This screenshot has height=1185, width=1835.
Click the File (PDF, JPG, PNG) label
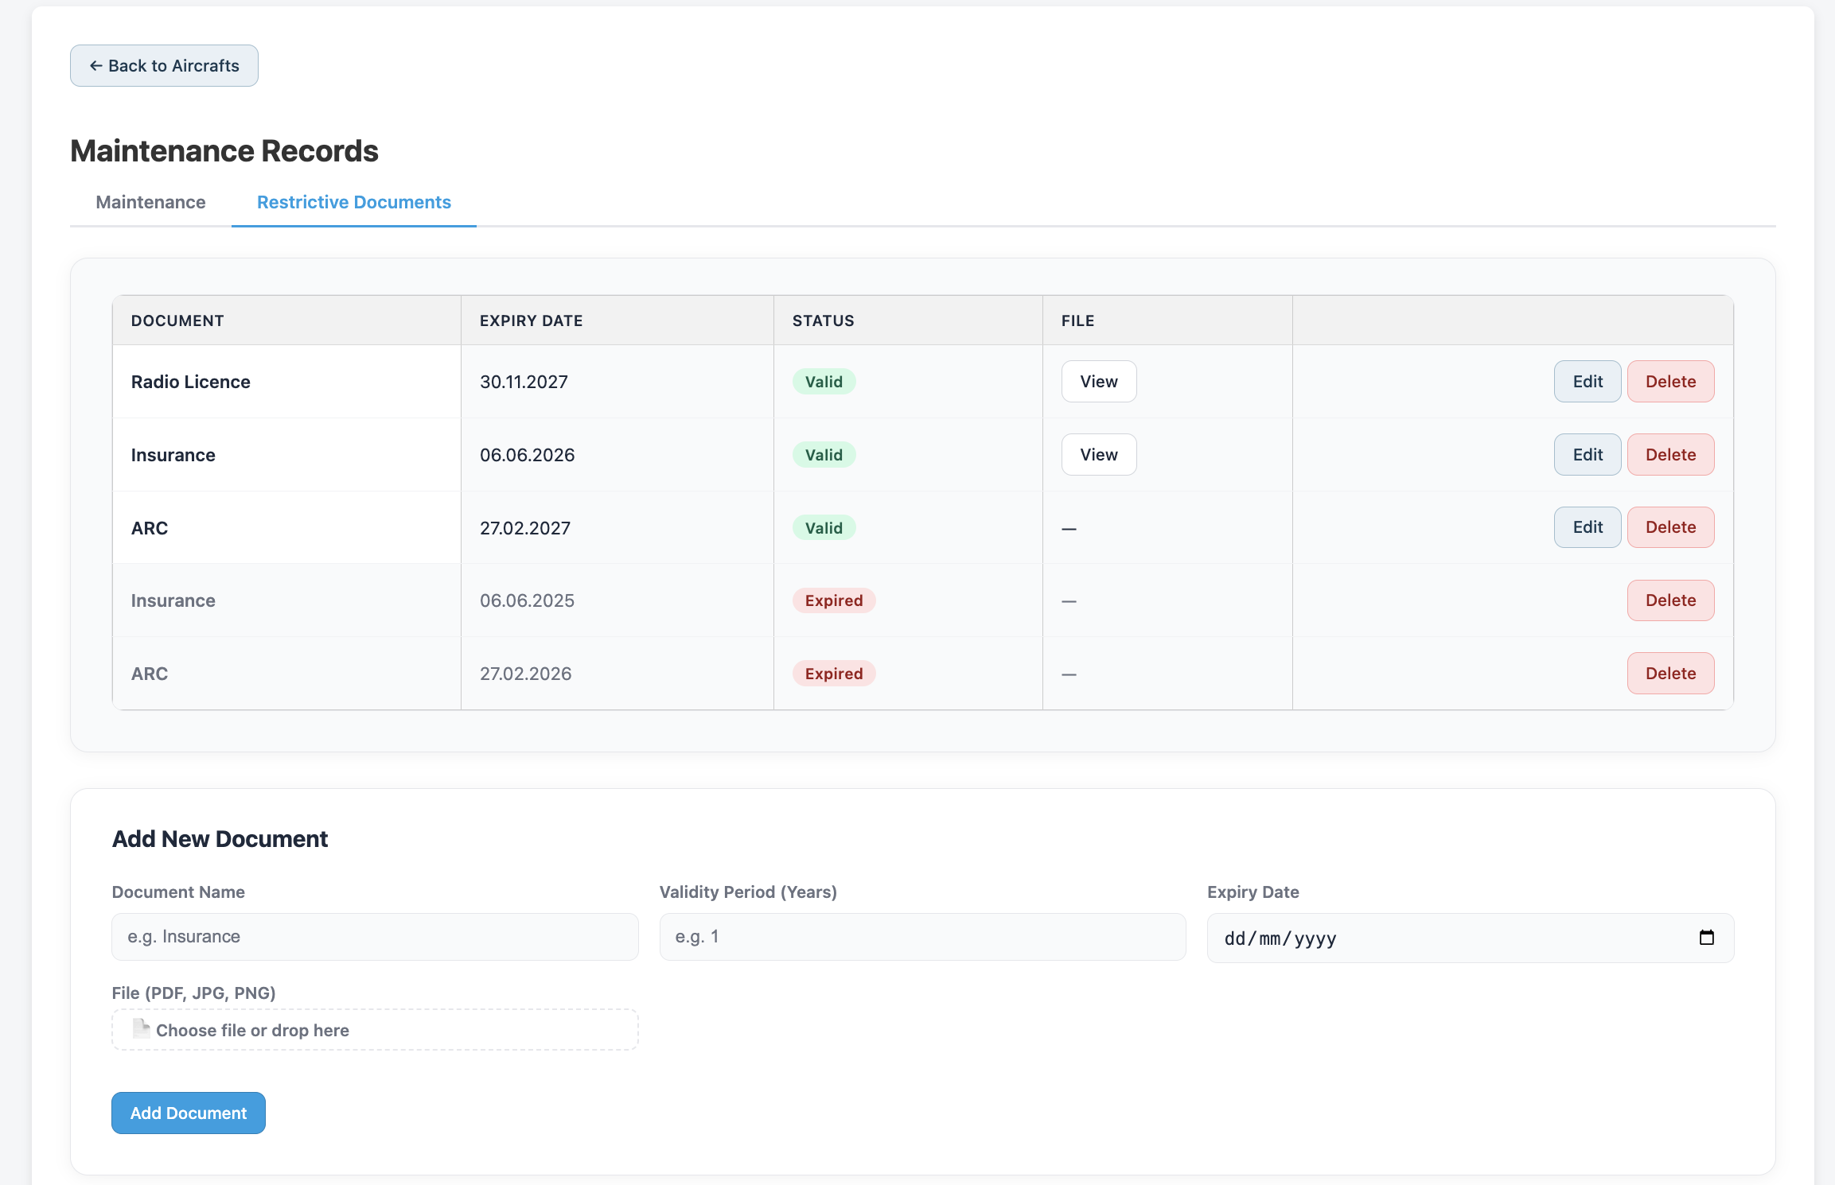193,993
